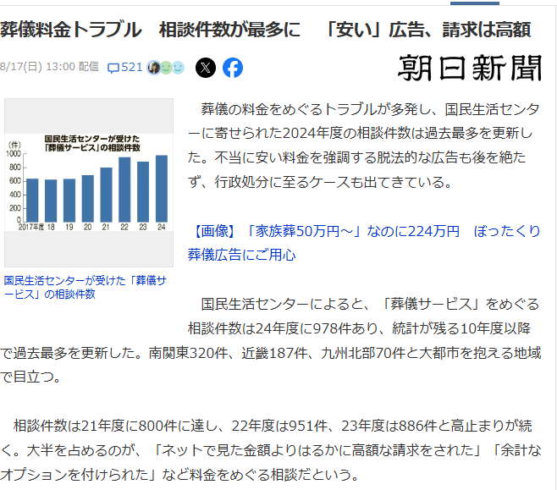This screenshot has width=557, height=490.
Task: Open the comment bubble icon
Action: [113, 68]
